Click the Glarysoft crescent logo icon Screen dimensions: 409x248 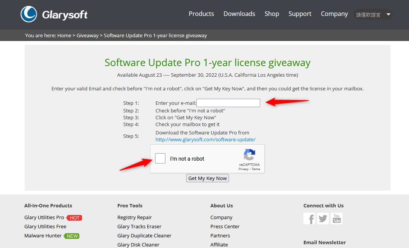[x=29, y=14]
